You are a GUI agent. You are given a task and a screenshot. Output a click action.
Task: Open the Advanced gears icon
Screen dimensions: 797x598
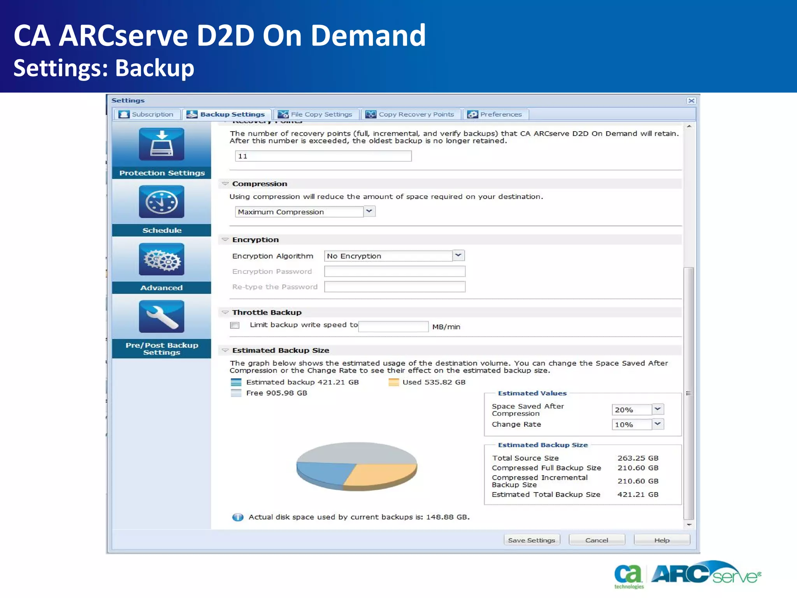[x=162, y=259]
